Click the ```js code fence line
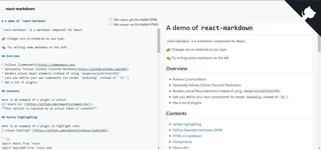The height and width of the screenshot is (150, 321). (6, 139)
